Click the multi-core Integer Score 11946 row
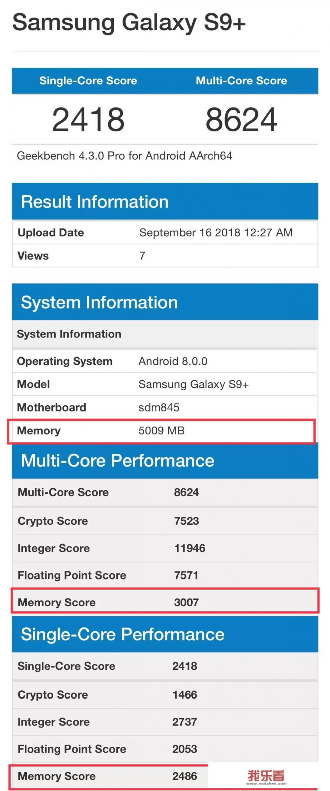Viewport: 330px width, 791px height. point(165,548)
